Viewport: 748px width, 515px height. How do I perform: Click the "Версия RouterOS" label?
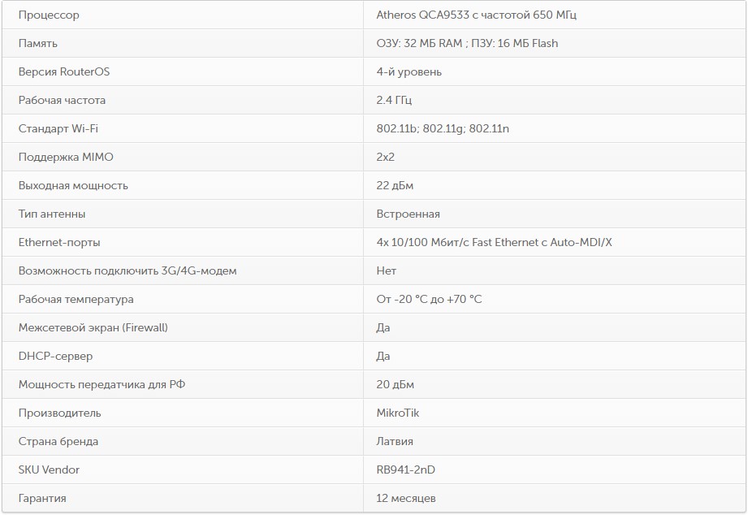pyautogui.click(x=64, y=71)
